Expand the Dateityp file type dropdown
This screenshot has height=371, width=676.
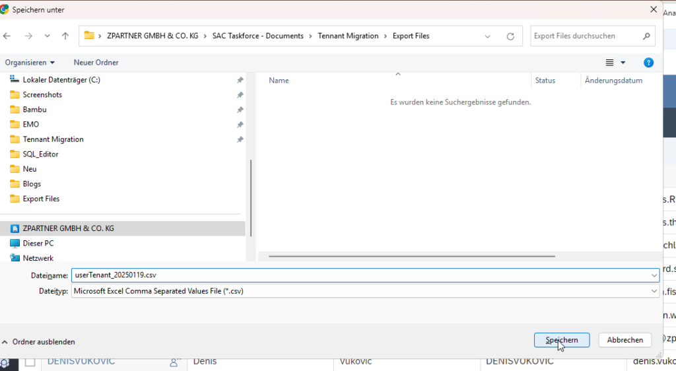pyautogui.click(x=654, y=290)
